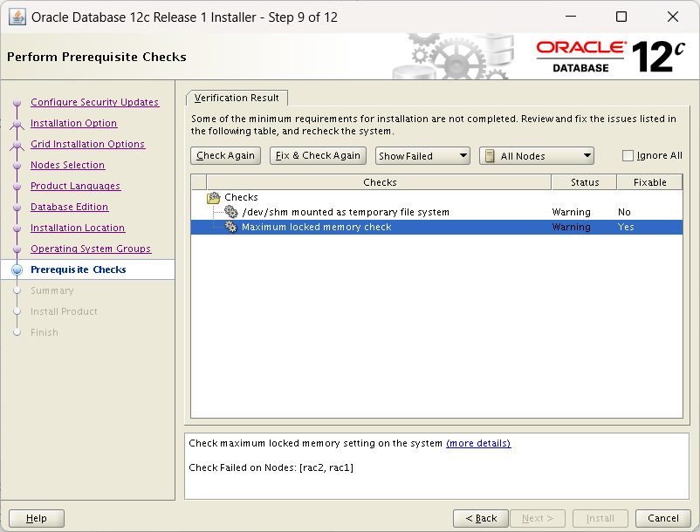The image size is (700, 532).
Task: Click server icon in All Nodes dropdown
Action: [490, 156]
